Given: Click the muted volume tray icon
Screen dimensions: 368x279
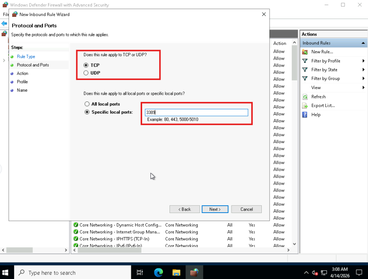Looking at the screenshot, I should 315,273.
